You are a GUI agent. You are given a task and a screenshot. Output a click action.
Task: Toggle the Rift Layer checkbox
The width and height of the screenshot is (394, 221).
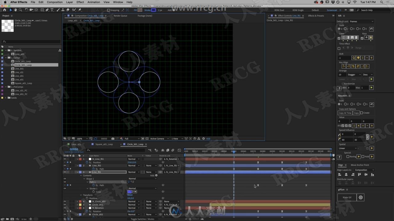(x=339, y=38)
